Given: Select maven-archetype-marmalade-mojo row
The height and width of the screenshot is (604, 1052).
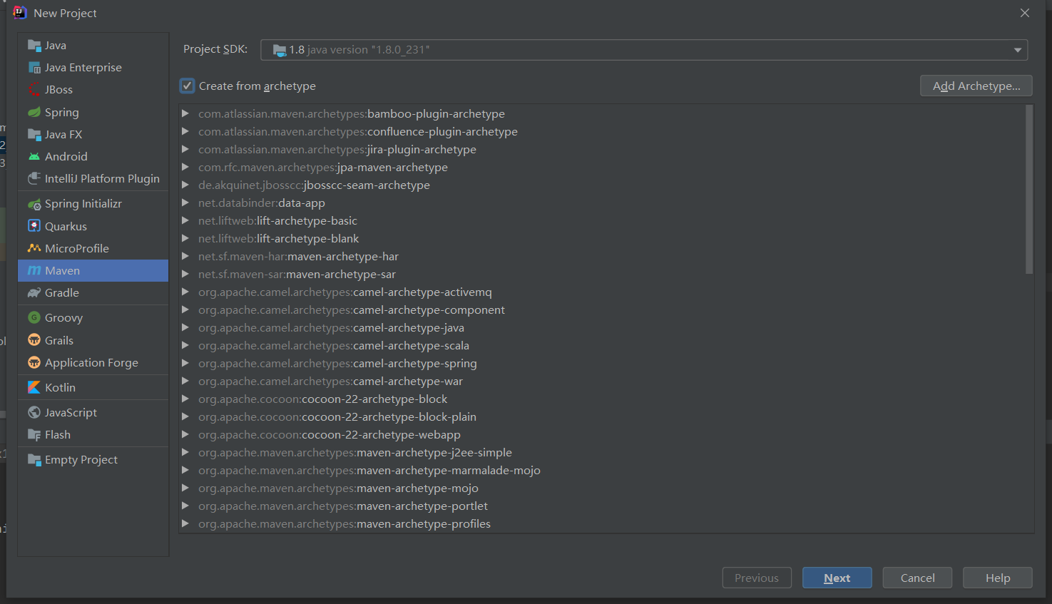Looking at the screenshot, I should click(601, 470).
